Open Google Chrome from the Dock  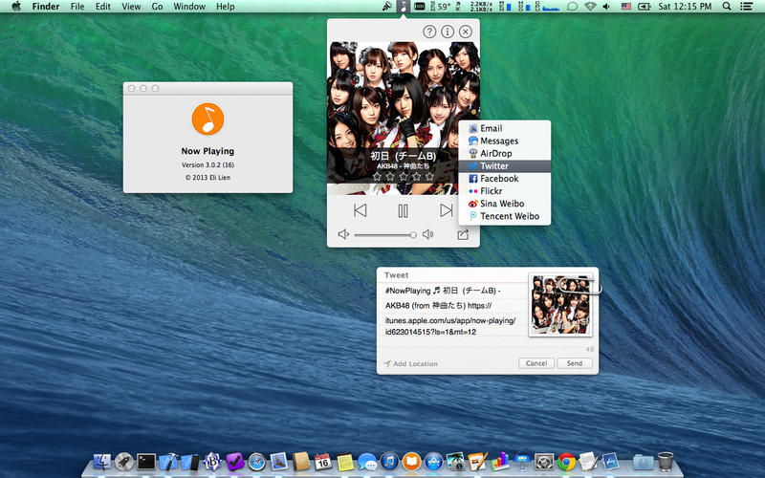(566, 461)
